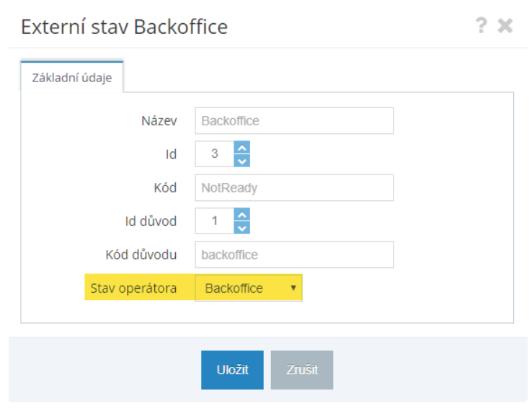The image size is (532, 408).
Task: Click into the Id důvod number field
Action: point(214,221)
